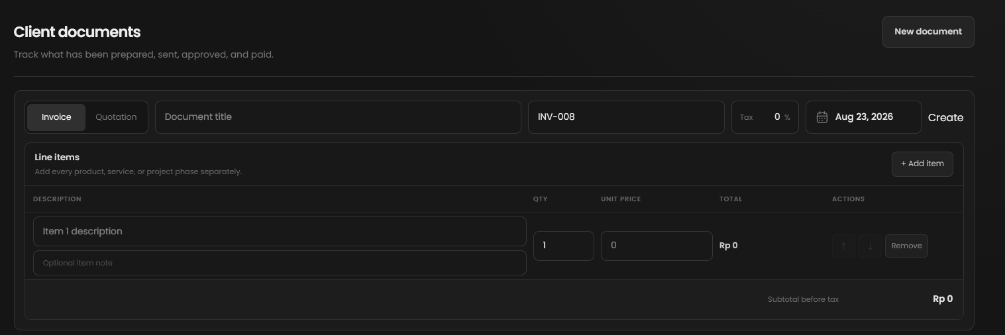Screen dimensions: 1005x335
Task: Click the line item total Rp 0
Action: pyautogui.click(x=729, y=246)
